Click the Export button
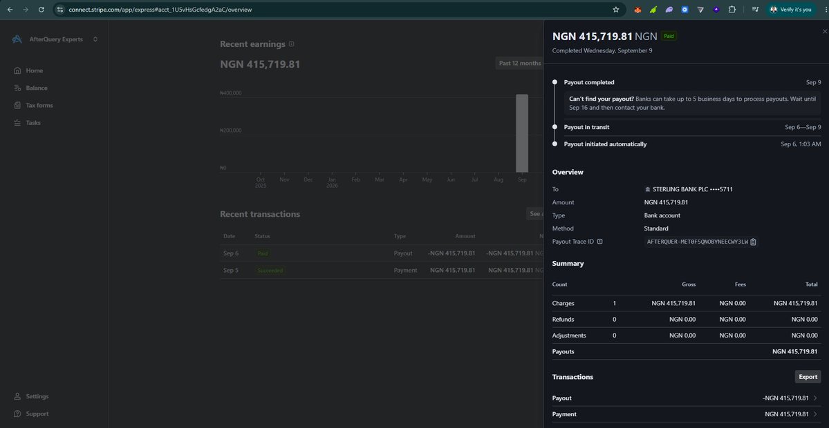829x428 pixels. tap(808, 377)
